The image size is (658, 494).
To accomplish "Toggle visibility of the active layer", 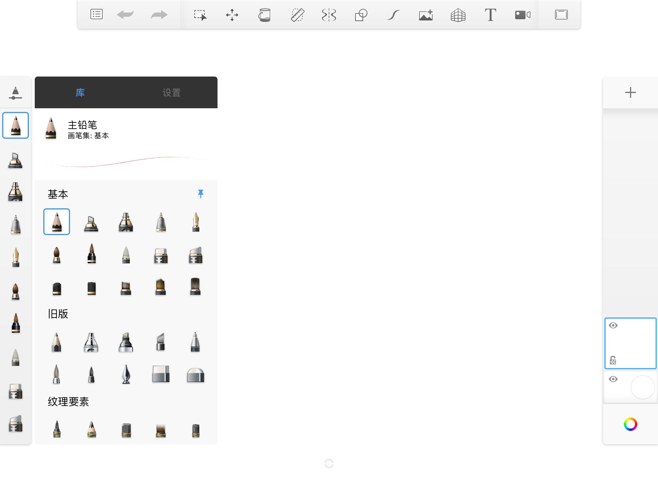I will 613,325.
